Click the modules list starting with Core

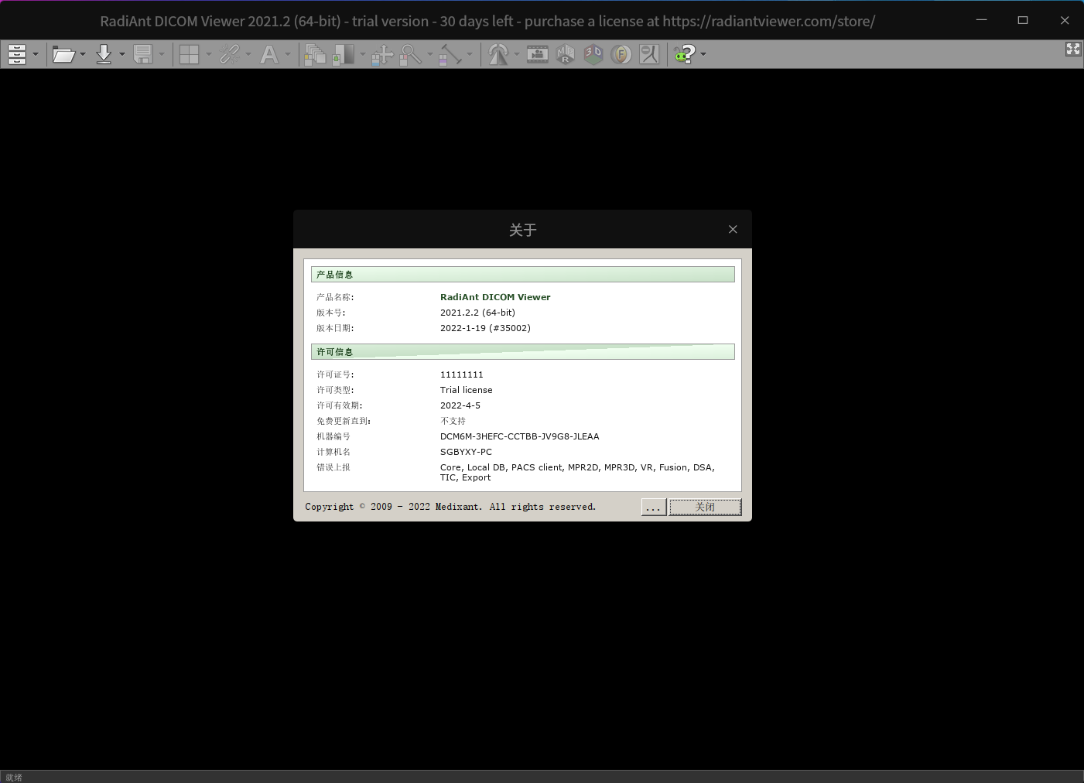click(x=577, y=472)
